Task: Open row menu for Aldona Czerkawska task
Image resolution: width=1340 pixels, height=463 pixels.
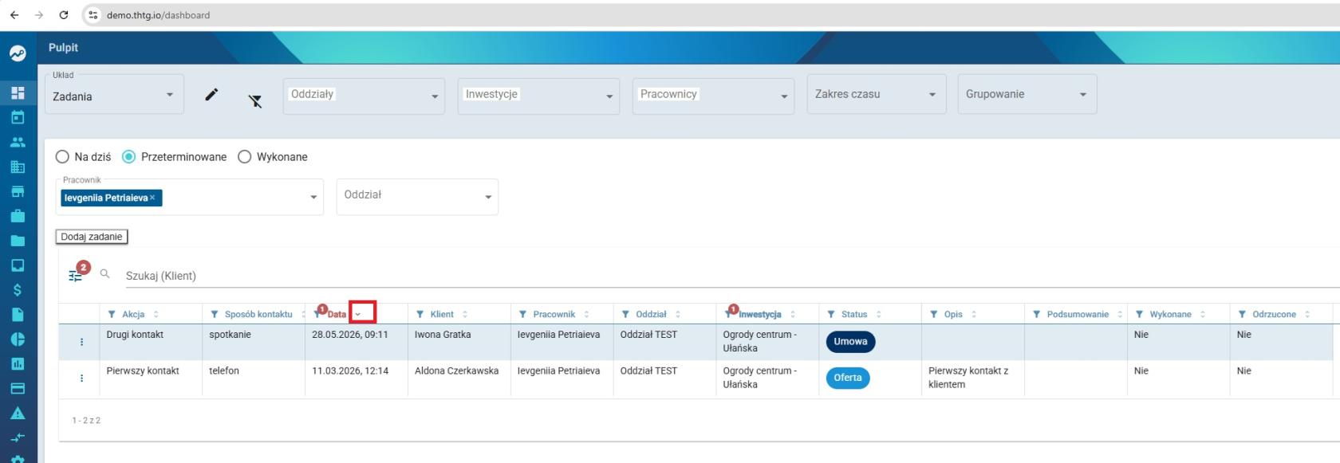Action: (x=81, y=378)
